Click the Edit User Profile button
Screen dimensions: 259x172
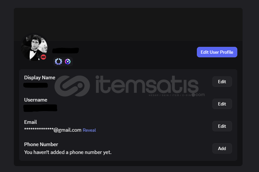click(x=217, y=52)
